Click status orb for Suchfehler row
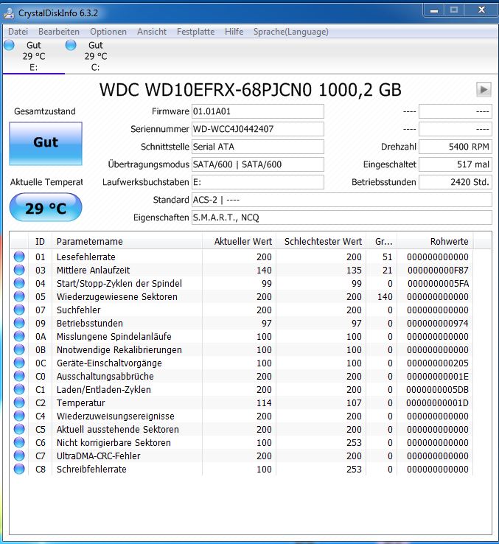The width and height of the screenshot is (499, 544). pyautogui.click(x=19, y=310)
